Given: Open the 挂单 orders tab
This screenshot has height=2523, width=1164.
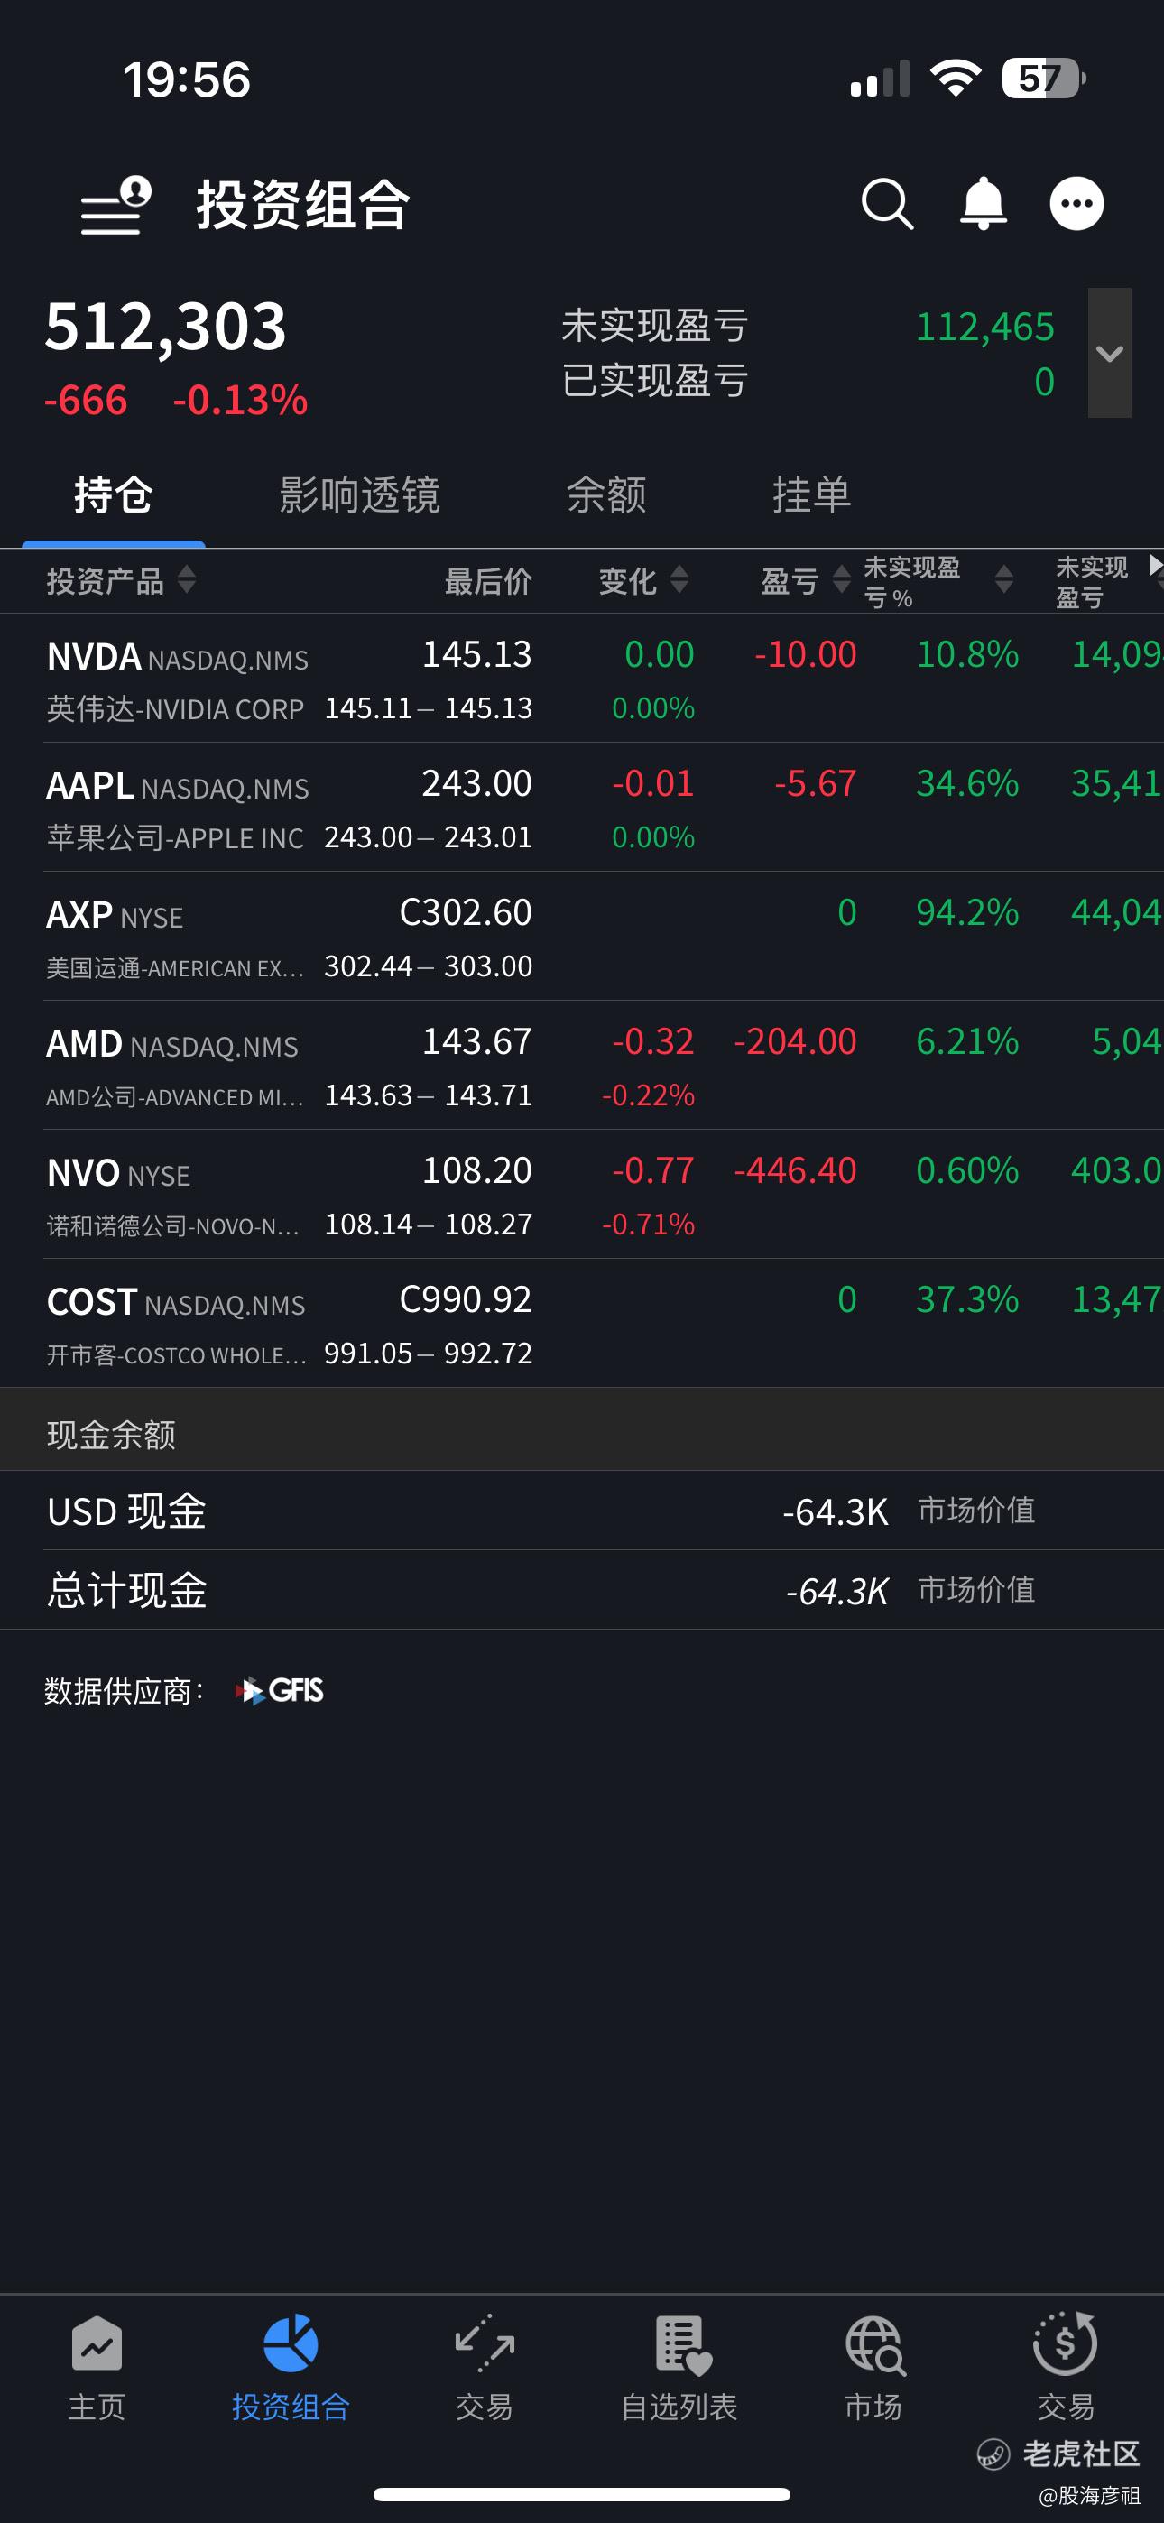Looking at the screenshot, I should (x=811, y=495).
